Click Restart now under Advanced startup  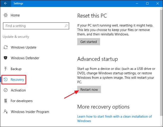pos(89,89)
